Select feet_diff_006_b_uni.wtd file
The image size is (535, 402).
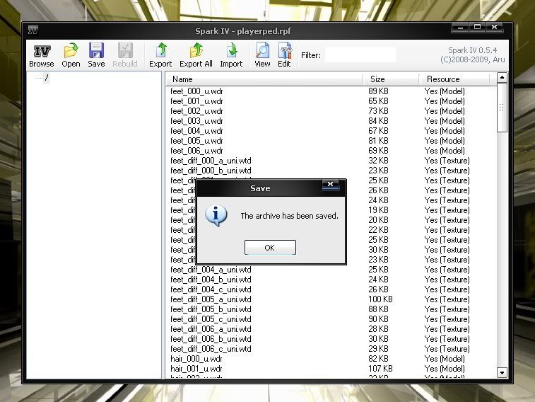[211, 339]
